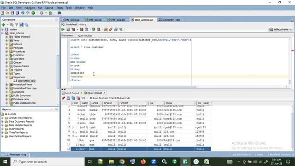This screenshot has width=295, height=166.
Task: Open Google Chrome from the taskbar
Action: [x=122, y=162]
